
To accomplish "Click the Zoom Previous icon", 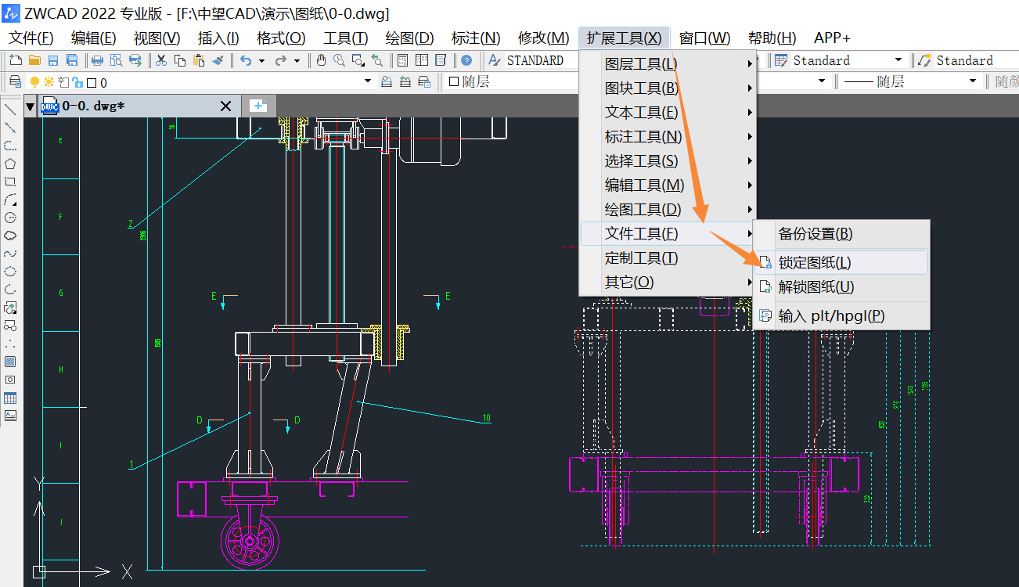I will 377,60.
